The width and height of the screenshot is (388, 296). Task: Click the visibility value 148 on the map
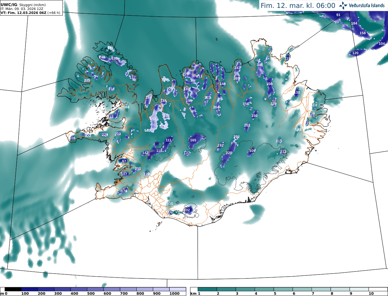point(222,84)
